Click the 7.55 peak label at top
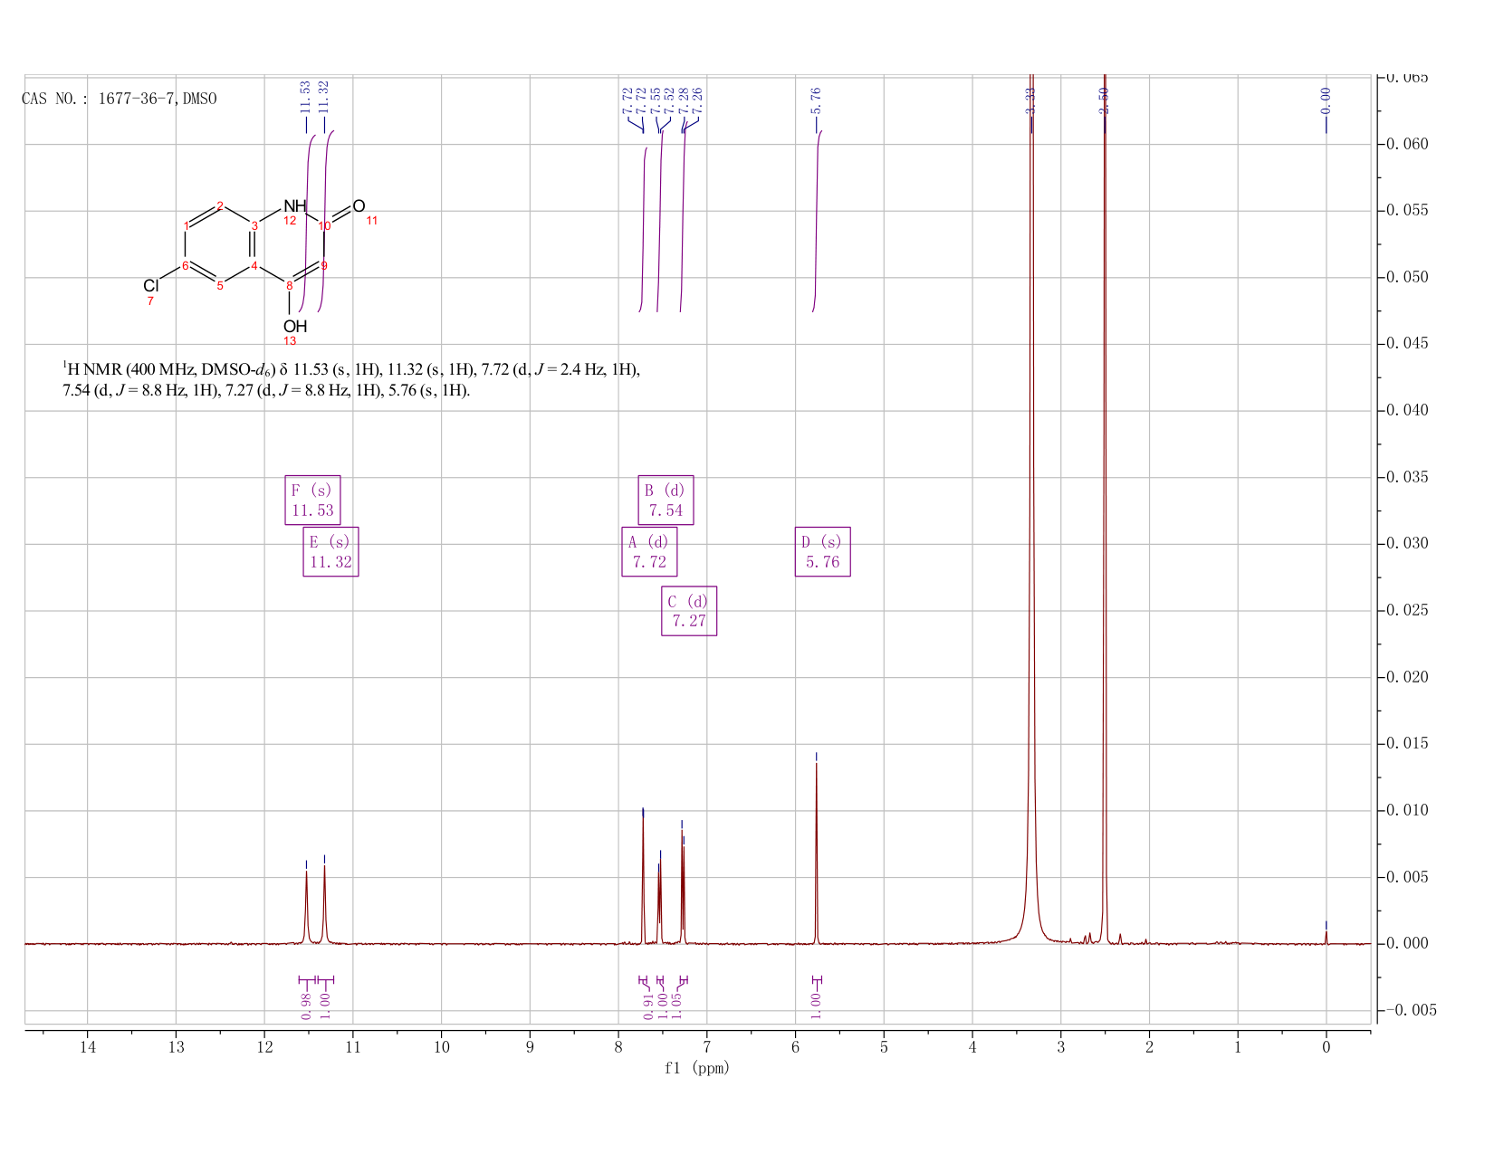The image size is (1494, 1154). point(656,100)
